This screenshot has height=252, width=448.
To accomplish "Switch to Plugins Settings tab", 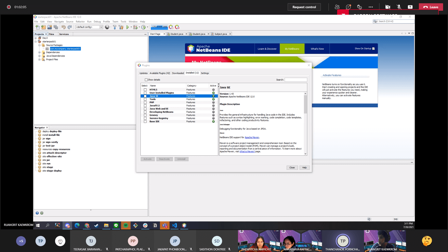I will [x=205, y=73].
